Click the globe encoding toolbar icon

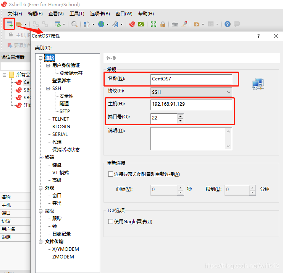[101, 24]
